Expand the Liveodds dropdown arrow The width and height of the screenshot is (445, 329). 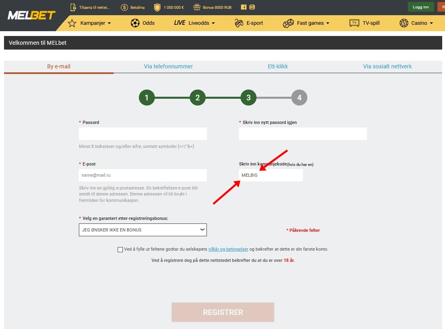click(x=213, y=23)
